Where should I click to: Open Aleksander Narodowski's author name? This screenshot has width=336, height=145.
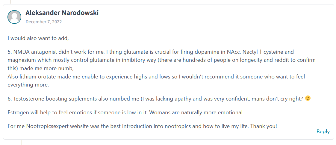62,13
